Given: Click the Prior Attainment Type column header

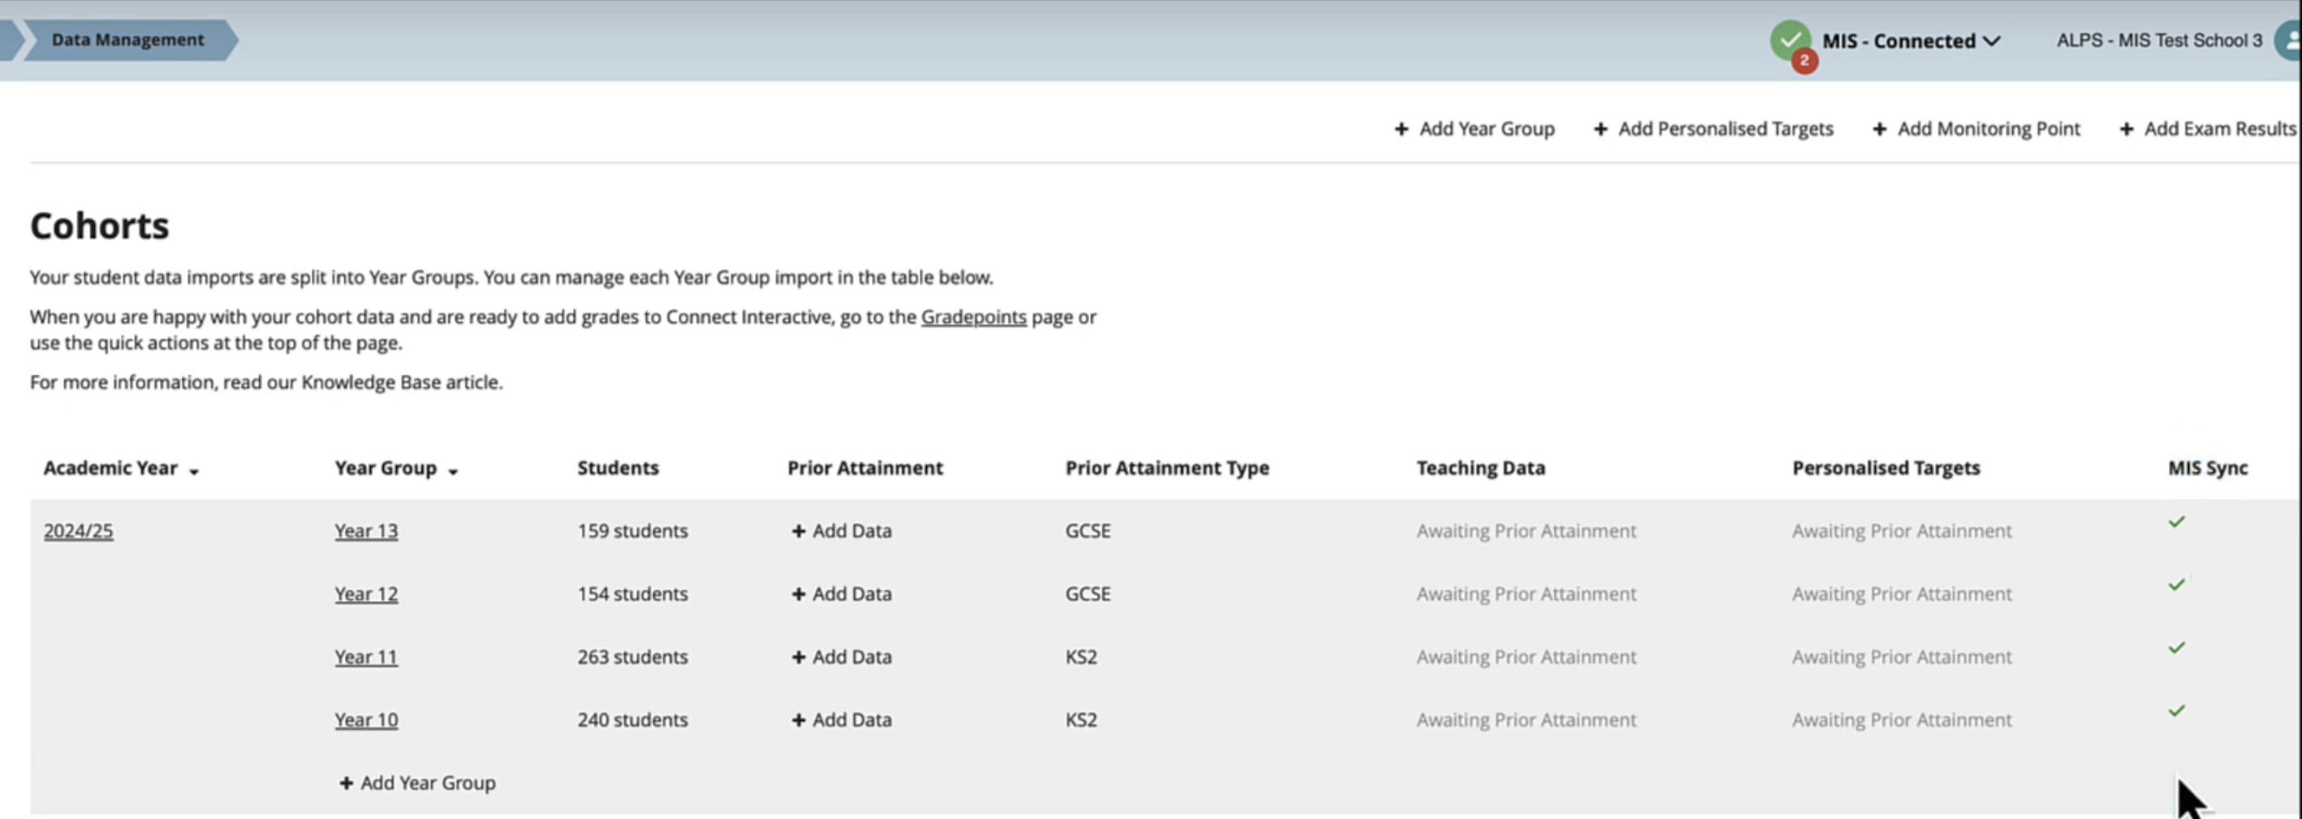Looking at the screenshot, I should click(1167, 468).
